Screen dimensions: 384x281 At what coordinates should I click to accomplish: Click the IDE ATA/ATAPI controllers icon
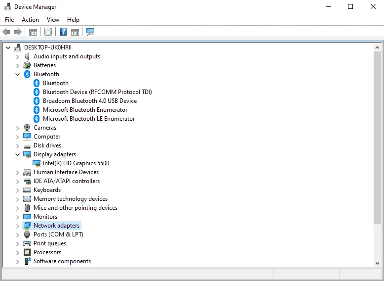[x=27, y=182]
